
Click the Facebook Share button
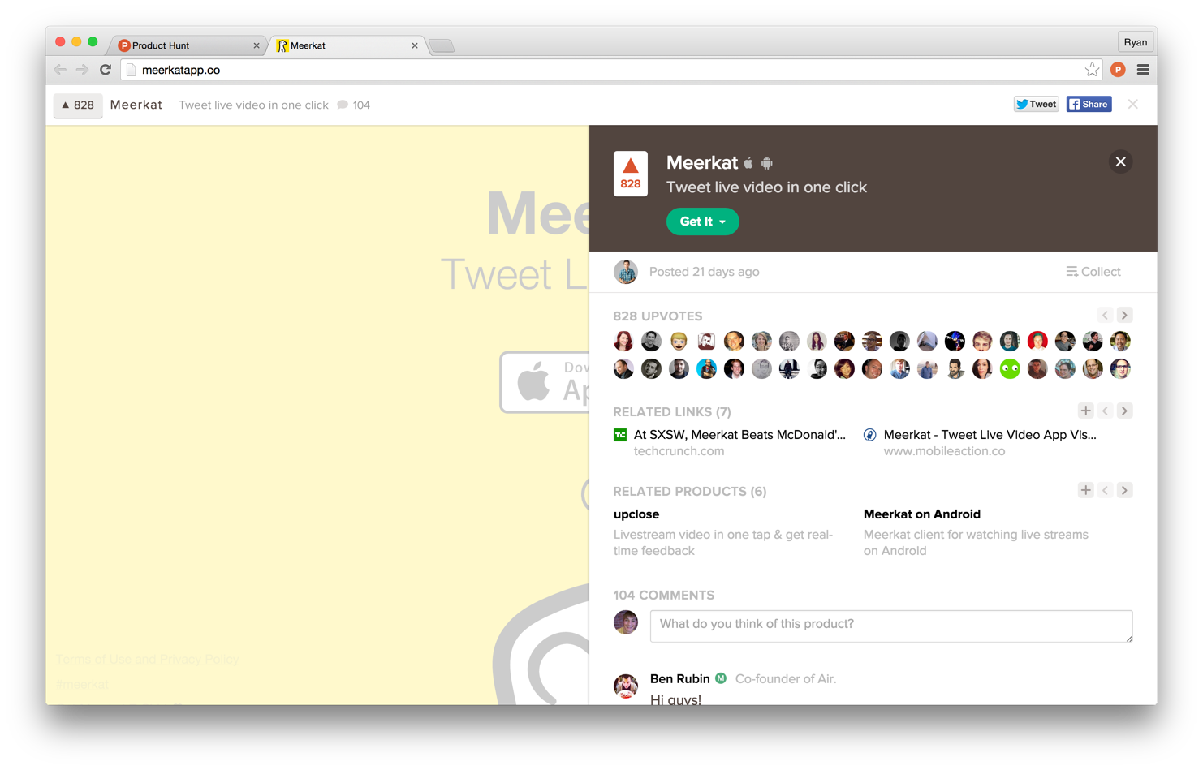coord(1089,104)
